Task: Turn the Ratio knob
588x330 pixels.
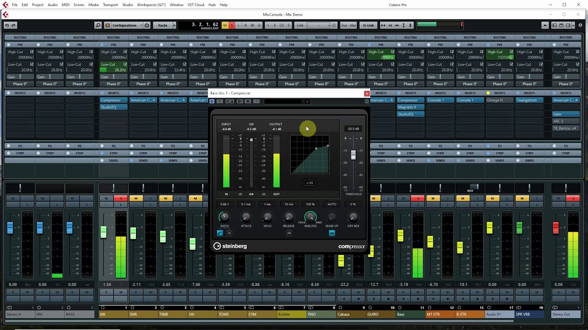Action: coord(224,217)
